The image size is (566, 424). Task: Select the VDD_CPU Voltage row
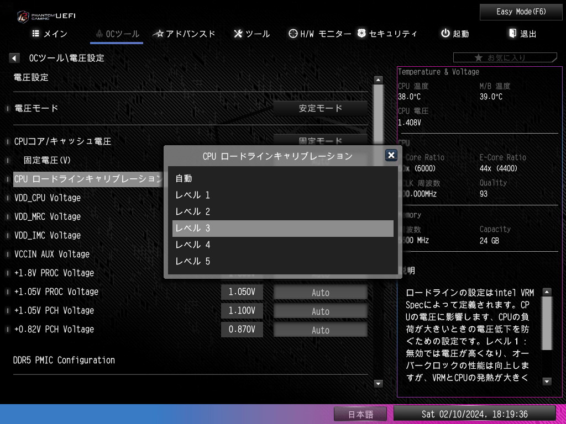[x=48, y=198]
